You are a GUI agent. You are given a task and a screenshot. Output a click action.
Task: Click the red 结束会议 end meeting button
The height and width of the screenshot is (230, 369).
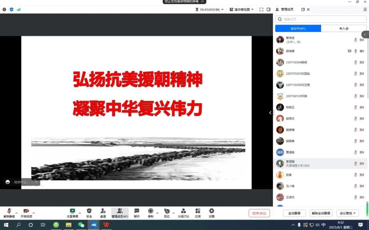[x=259, y=213]
